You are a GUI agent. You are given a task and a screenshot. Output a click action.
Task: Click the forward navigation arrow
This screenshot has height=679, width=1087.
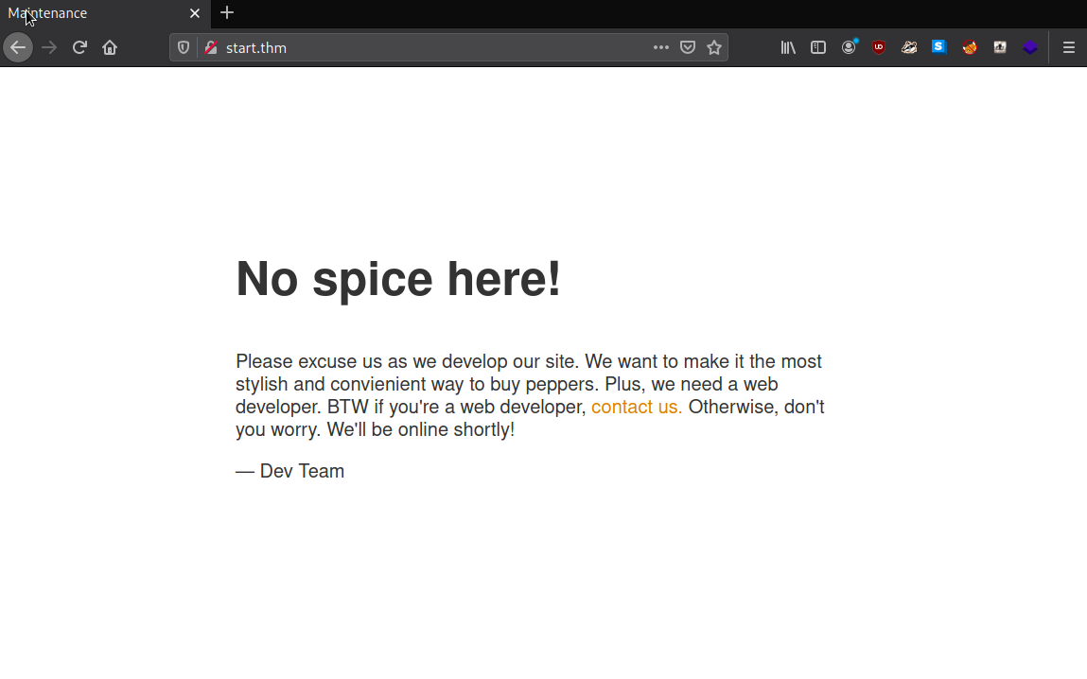(x=48, y=48)
